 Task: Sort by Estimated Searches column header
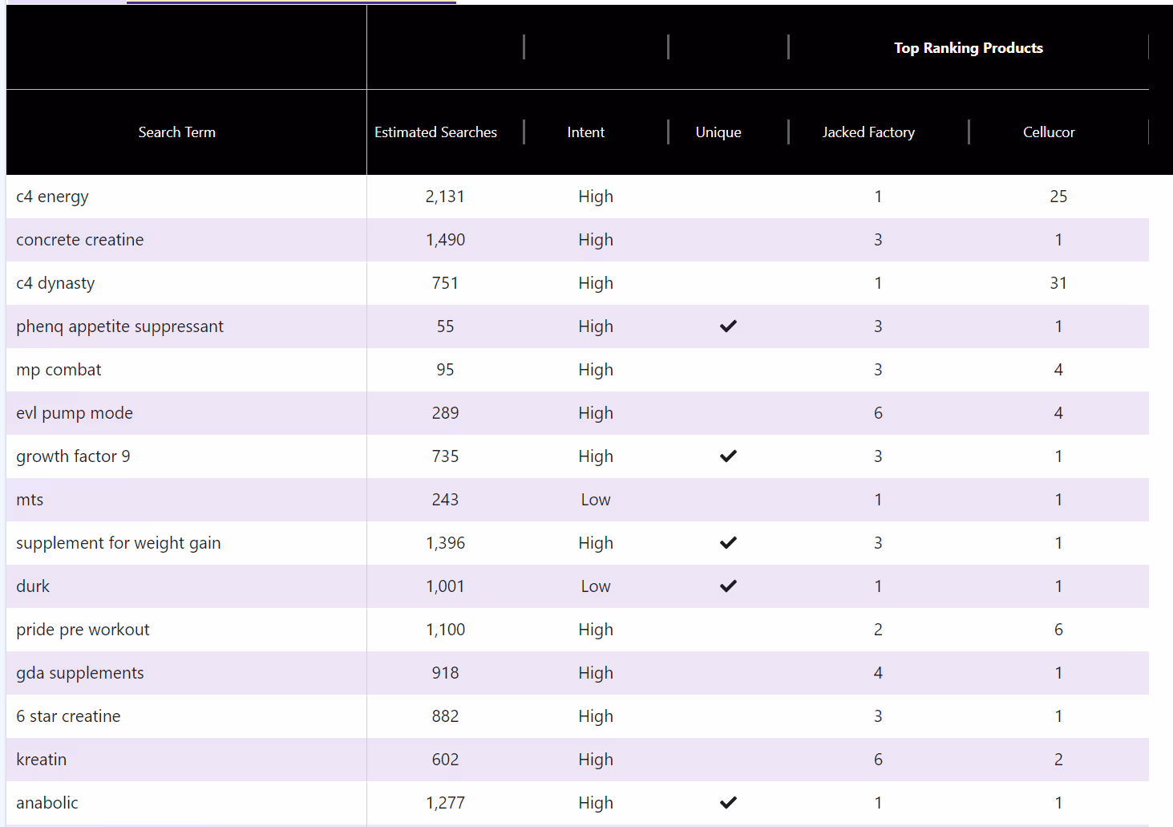pos(435,132)
